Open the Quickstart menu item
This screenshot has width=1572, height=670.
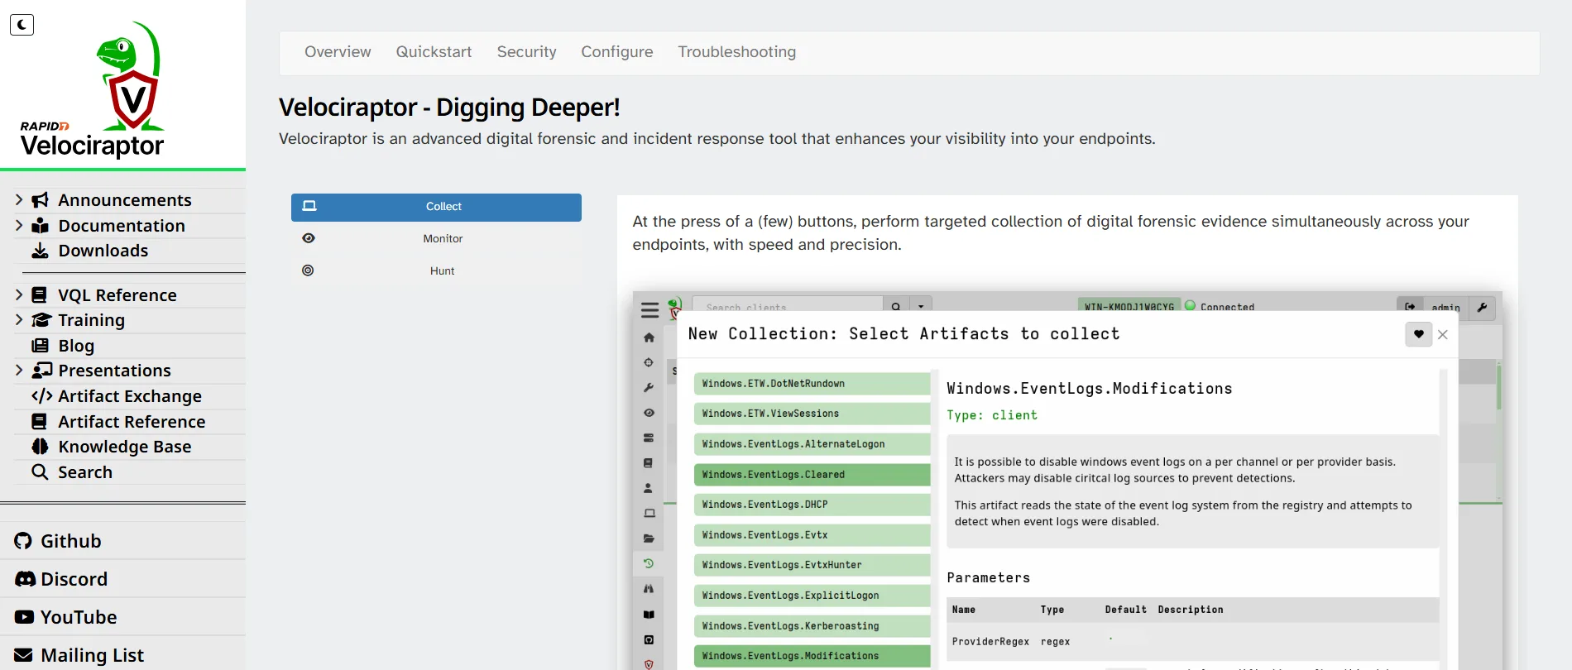434,52
